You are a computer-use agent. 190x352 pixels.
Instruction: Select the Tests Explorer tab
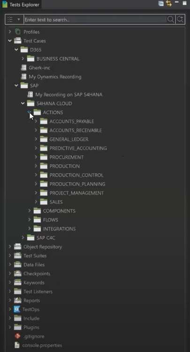(21, 5)
